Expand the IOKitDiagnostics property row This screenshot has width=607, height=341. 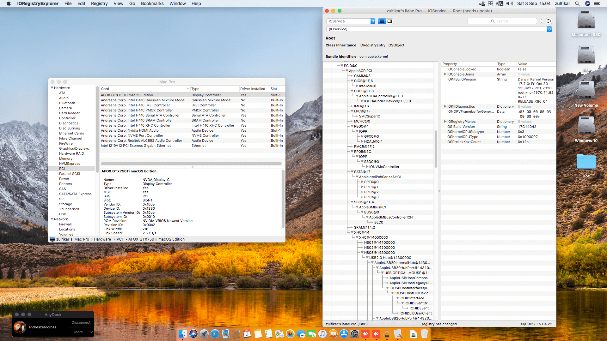(445, 106)
